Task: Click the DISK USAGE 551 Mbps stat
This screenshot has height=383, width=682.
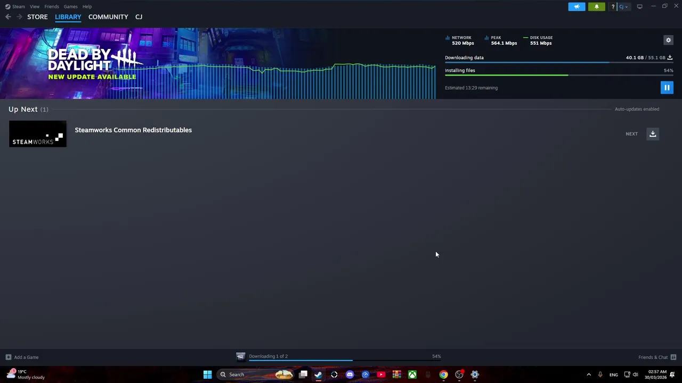Action: [x=538, y=40]
